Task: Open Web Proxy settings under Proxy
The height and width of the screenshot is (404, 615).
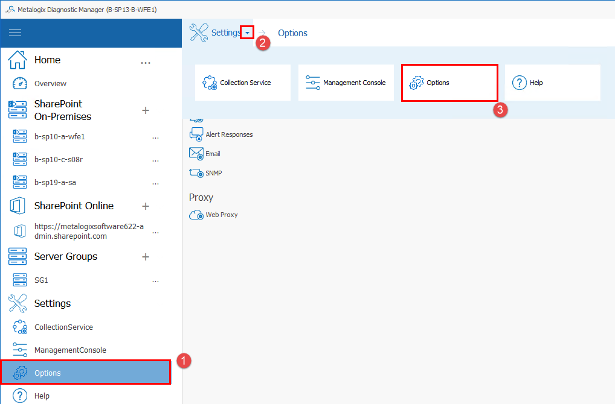Action: click(x=196, y=214)
